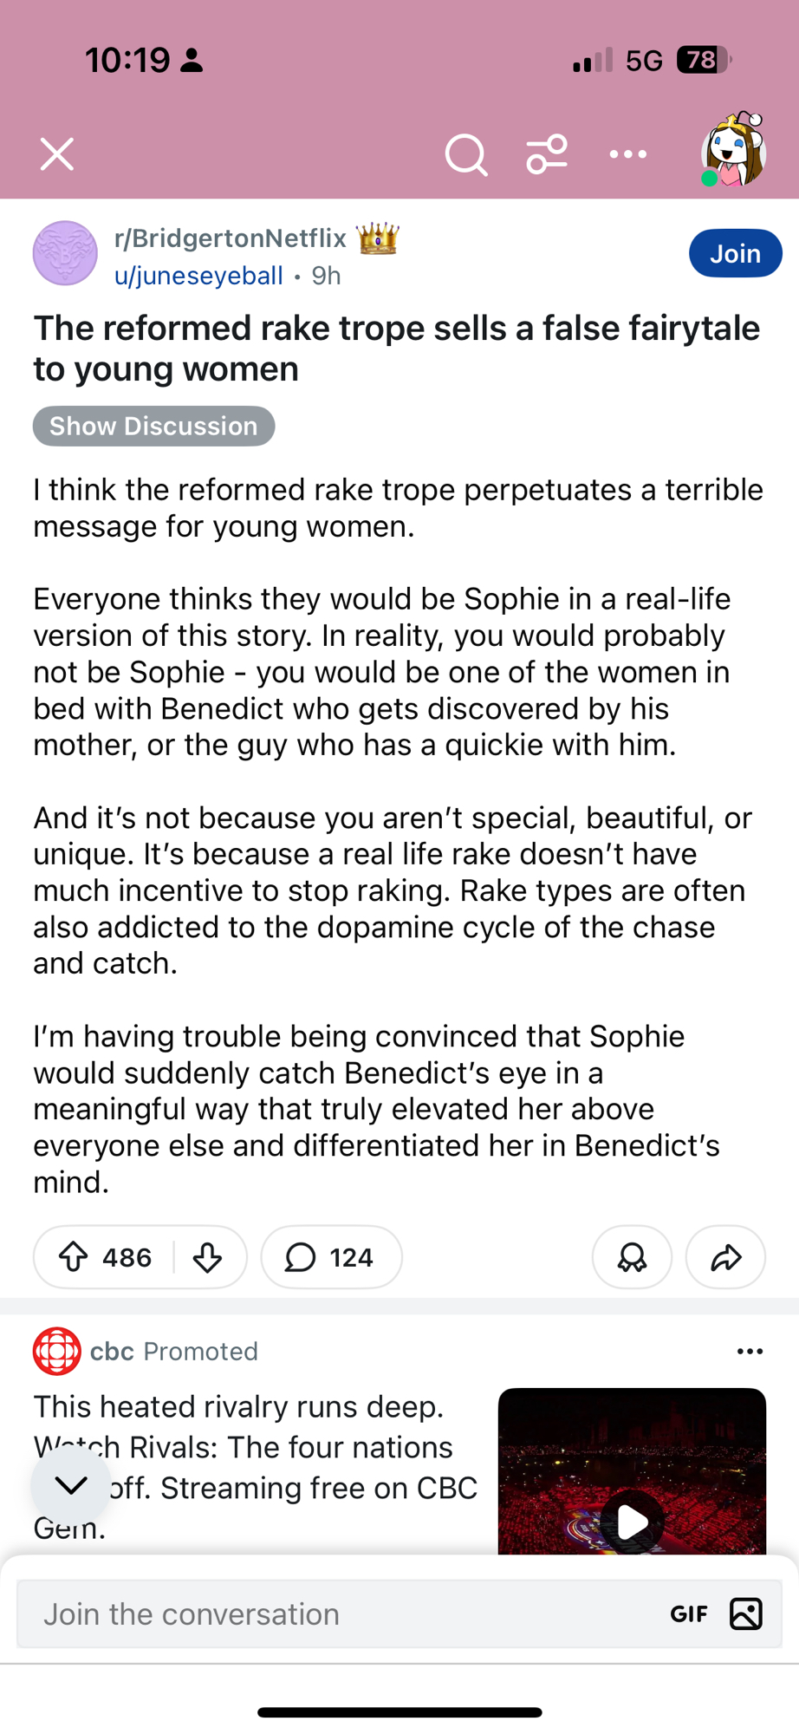Give an award to this post
The width and height of the screenshot is (799, 1734).
tap(632, 1257)
